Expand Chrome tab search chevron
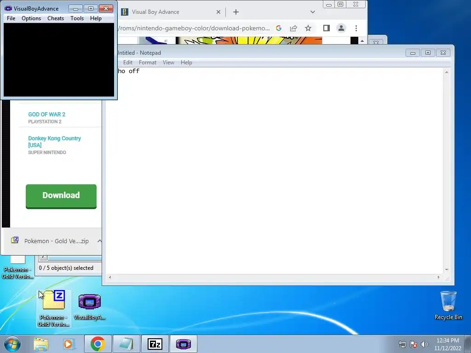This screenshot has width=471, height=353. [x=313, y=12]
